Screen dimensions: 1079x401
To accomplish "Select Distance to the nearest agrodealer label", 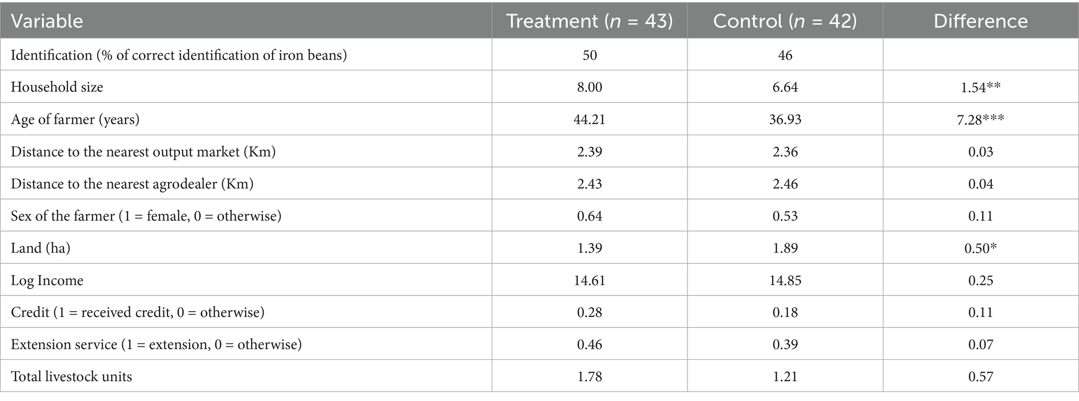I will click(x=132, y=184).
